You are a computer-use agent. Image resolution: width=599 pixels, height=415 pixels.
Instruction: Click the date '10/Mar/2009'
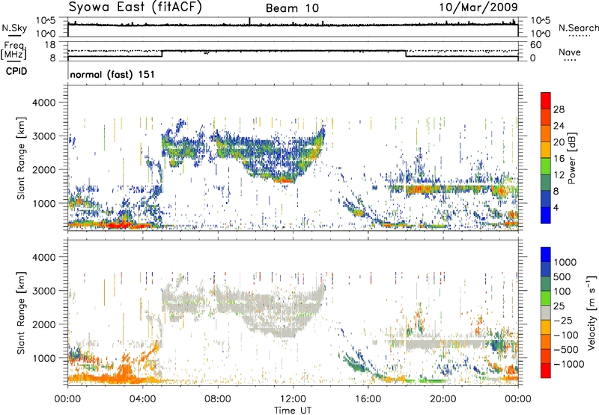[478, 7]
